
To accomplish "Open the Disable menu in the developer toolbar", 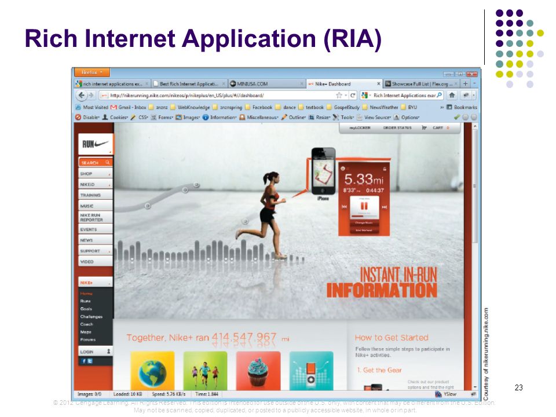I will coord(87,118).
